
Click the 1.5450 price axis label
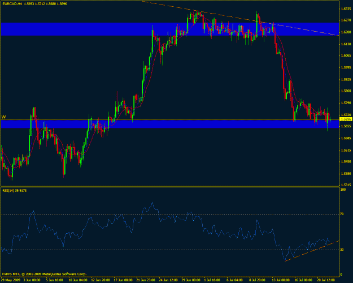point(346,161)
